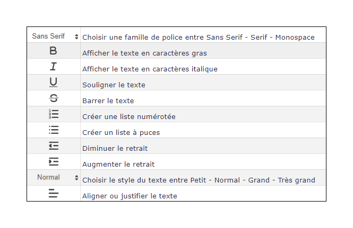
Task: Click the arrows beside Sans Serif
Action: pyautogui.click(x=76, y=37)
